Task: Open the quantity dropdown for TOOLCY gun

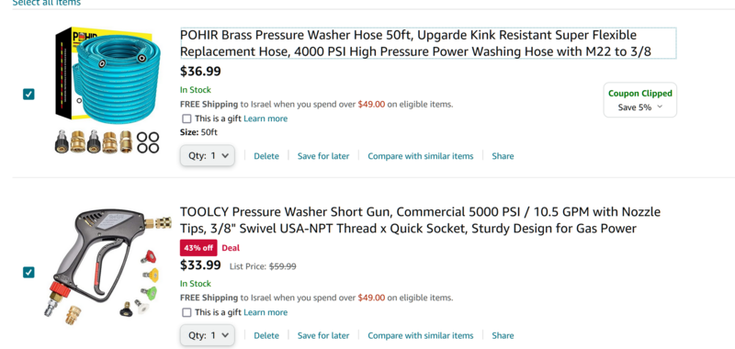Action: coord(208,335)
